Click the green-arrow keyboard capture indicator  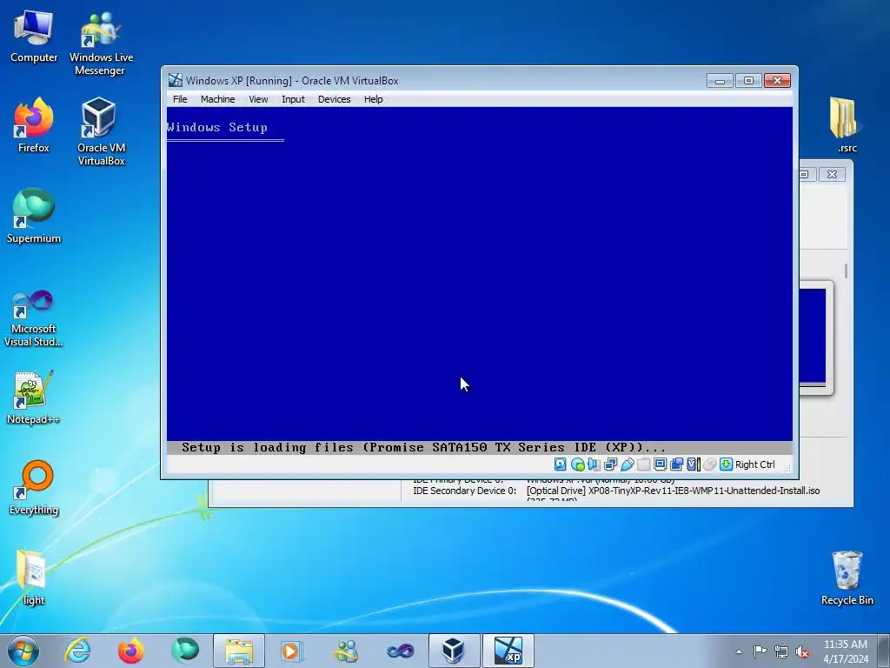click(726, 464)
